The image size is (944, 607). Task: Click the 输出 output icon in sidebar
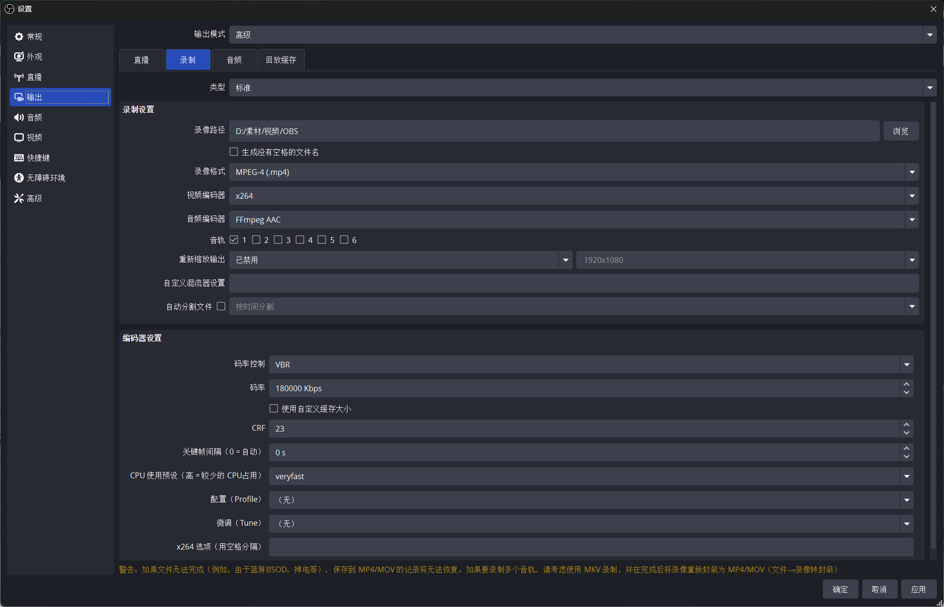19,97
